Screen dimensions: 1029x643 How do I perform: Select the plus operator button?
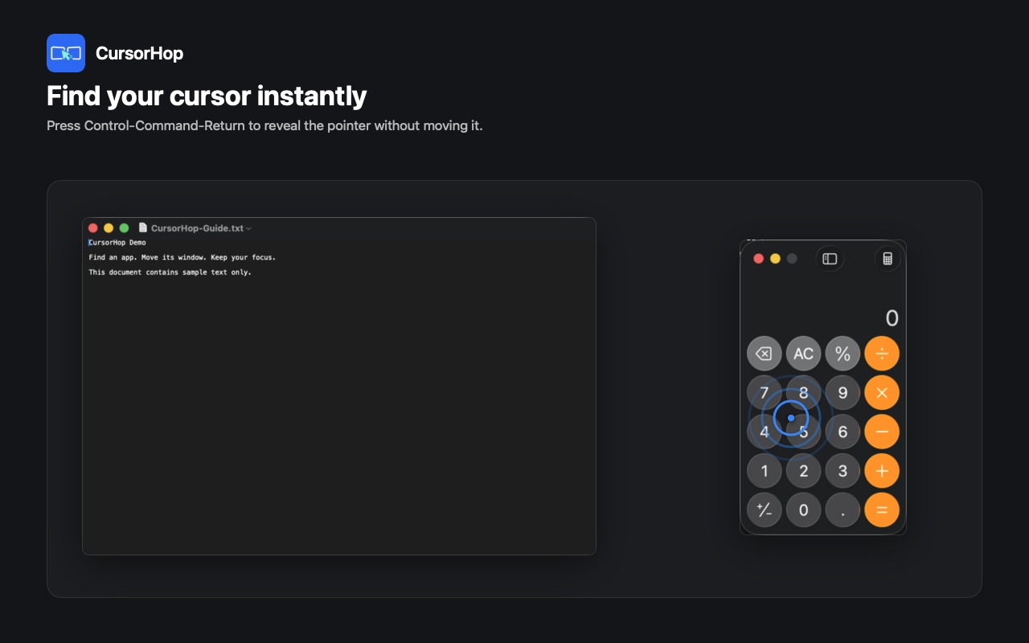(x=882, y=471)
